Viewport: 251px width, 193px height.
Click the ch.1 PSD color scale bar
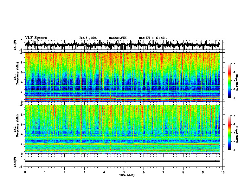pyautogui.click(x=229, y=81)
